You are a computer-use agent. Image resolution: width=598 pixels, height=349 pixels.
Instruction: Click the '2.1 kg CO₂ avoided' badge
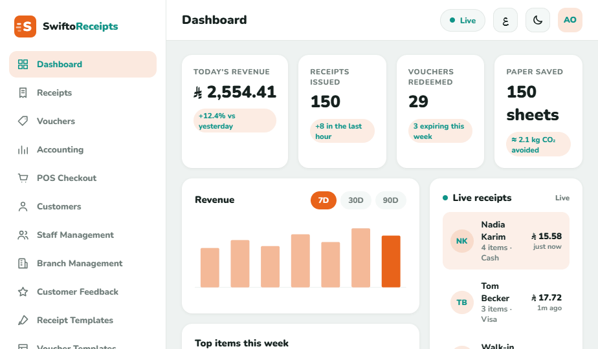click(538, 144)
